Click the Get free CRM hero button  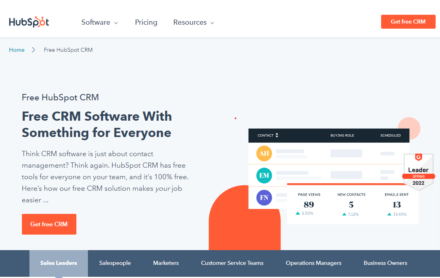pyautogui.click(x=49, y=224)
